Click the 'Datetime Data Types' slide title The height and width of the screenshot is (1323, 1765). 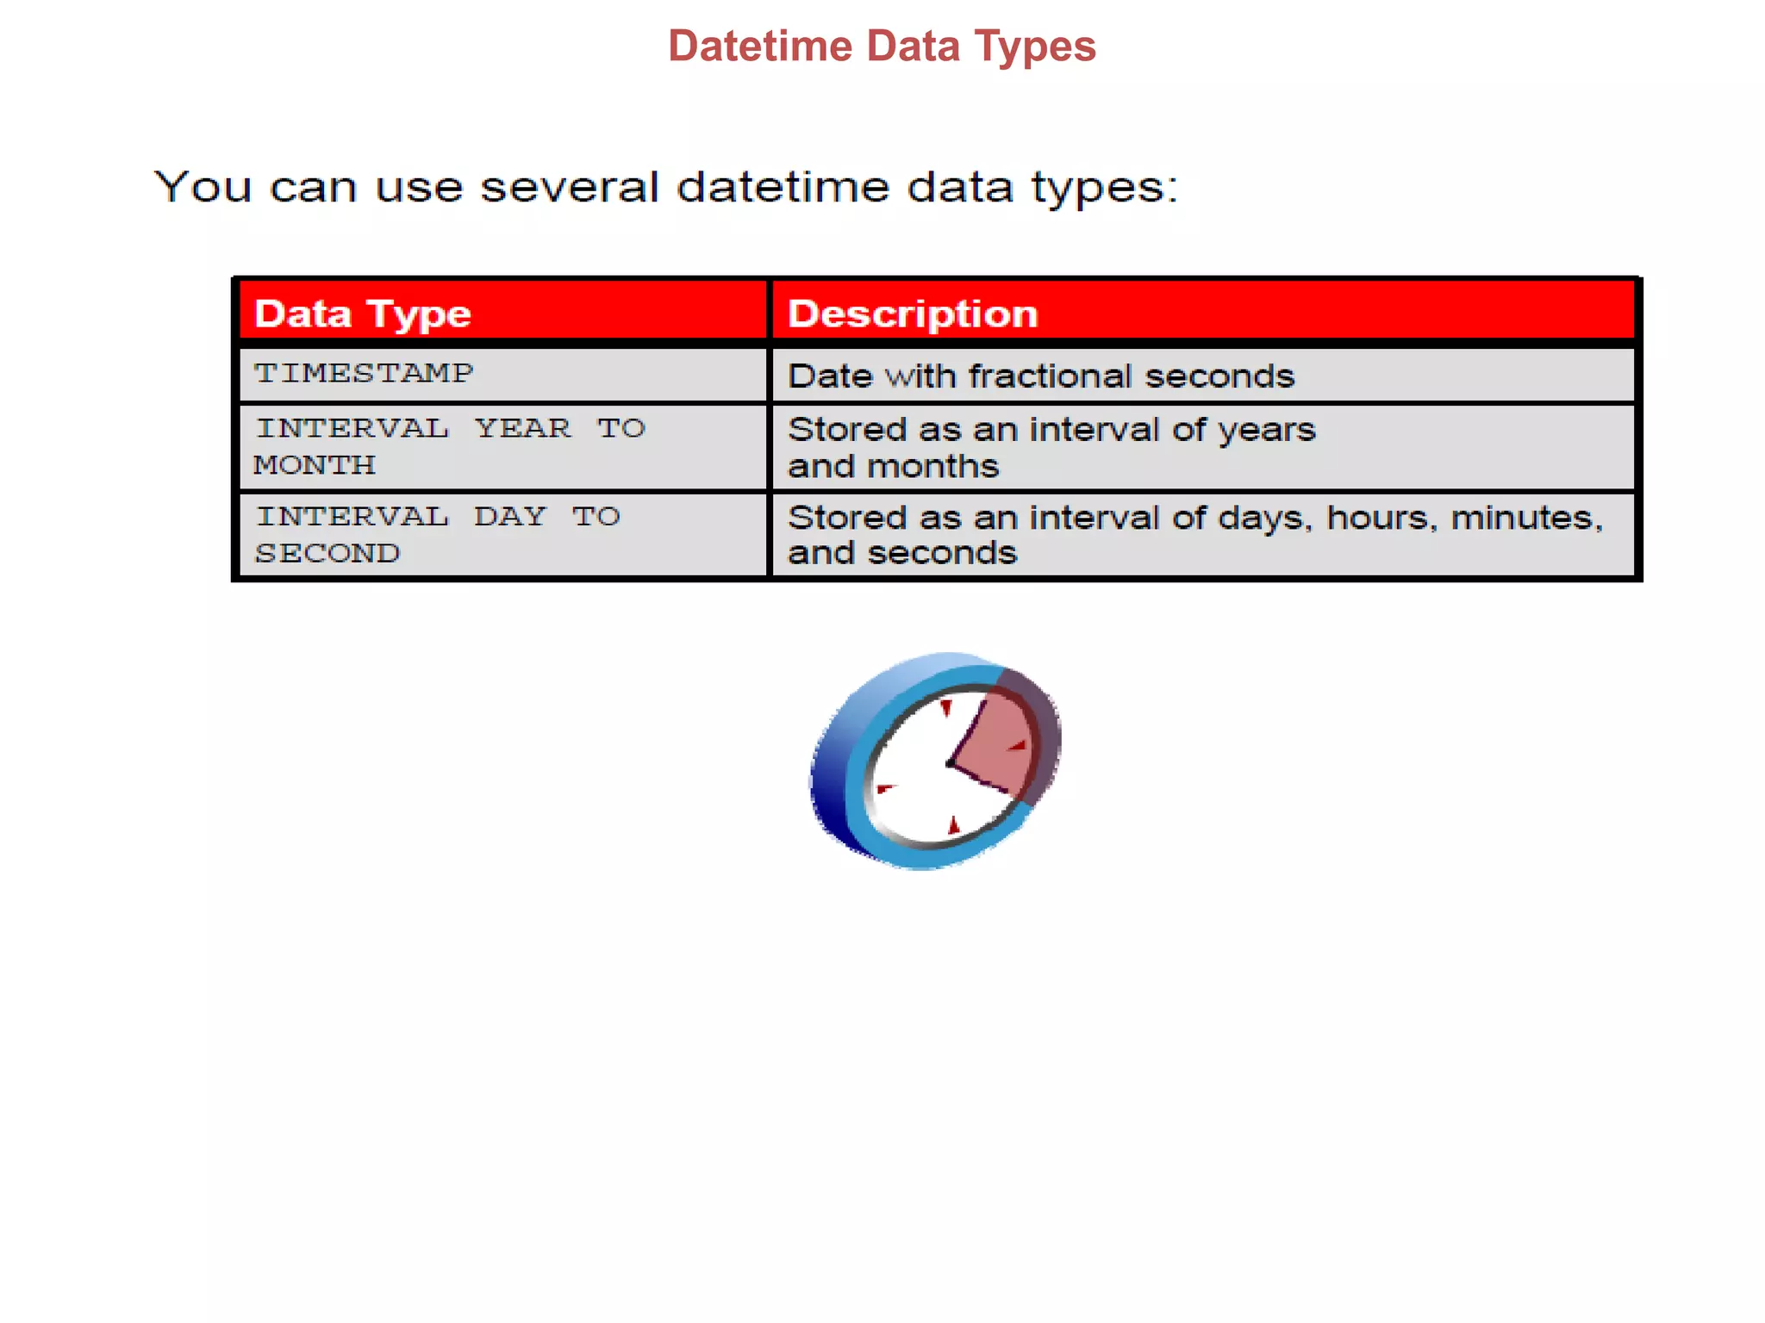click(882, 47)
